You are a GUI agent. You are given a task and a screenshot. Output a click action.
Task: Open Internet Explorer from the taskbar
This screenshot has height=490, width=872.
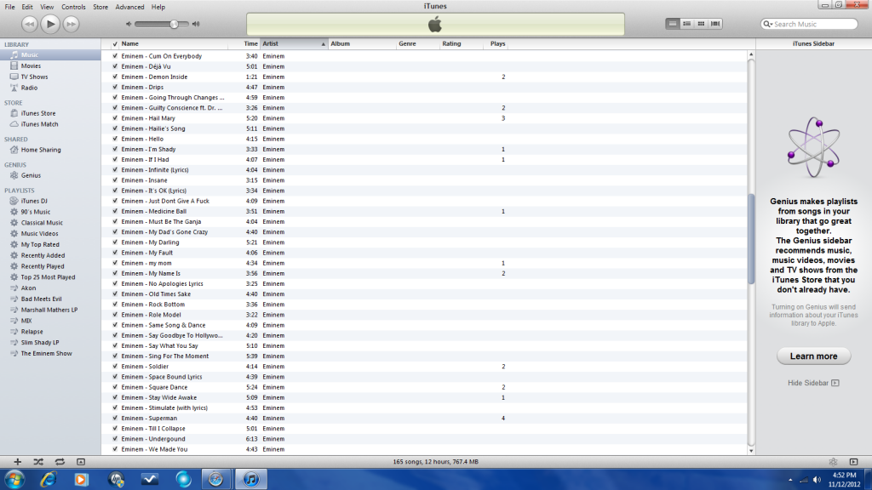pos(49,479)
